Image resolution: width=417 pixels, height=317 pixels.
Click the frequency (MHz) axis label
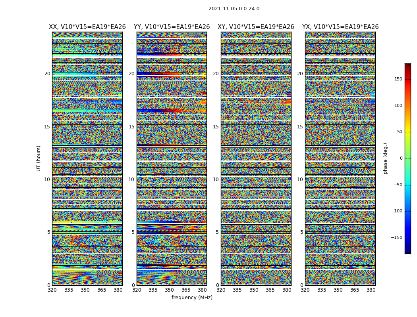pos(192,297)
